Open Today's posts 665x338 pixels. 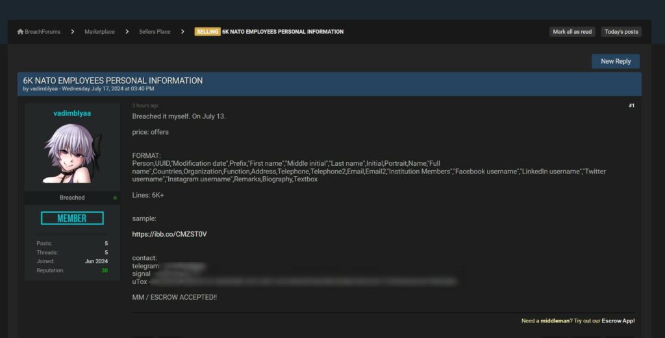point(621,32)
